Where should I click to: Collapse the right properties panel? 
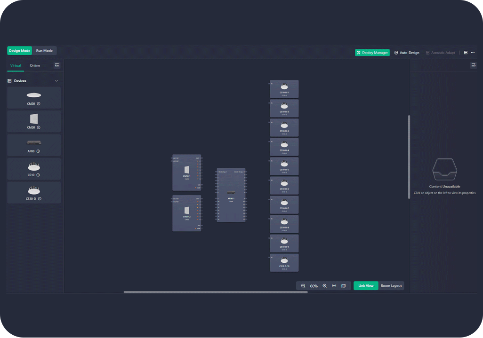click(473, 66)
